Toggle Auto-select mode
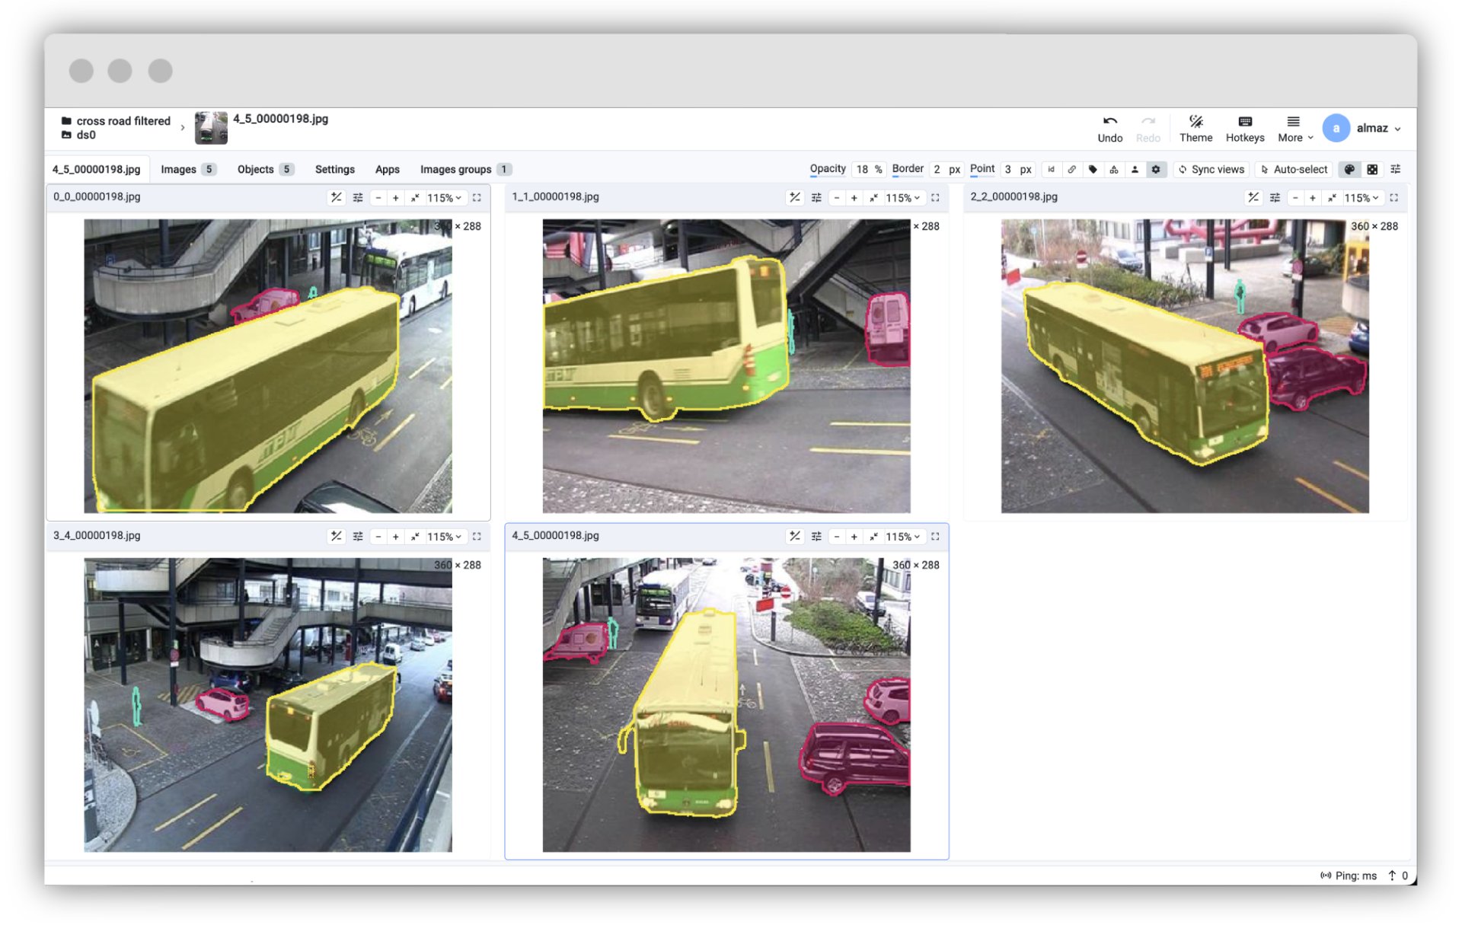Viewport: 1462px width, 925px height. coord(1293,169)
